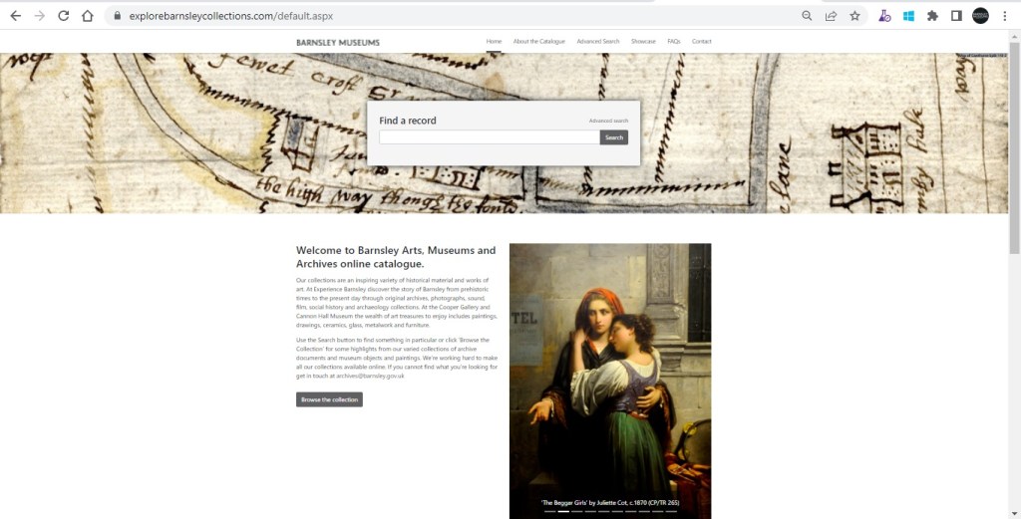Screen dimensions: 1021x519
Task: Open the Advanced search link in search box
Action: [x=609, y=121]
